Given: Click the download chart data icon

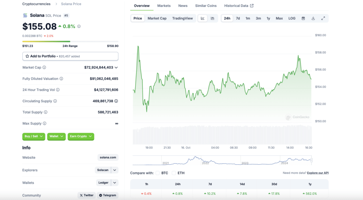Looking at the screenshot, I should [313, 18].
